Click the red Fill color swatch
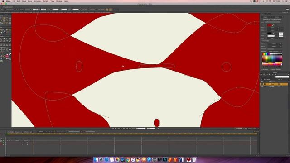The height and width of the screenshot is (163, 290). pyautogui.click(x=269, y=25)
